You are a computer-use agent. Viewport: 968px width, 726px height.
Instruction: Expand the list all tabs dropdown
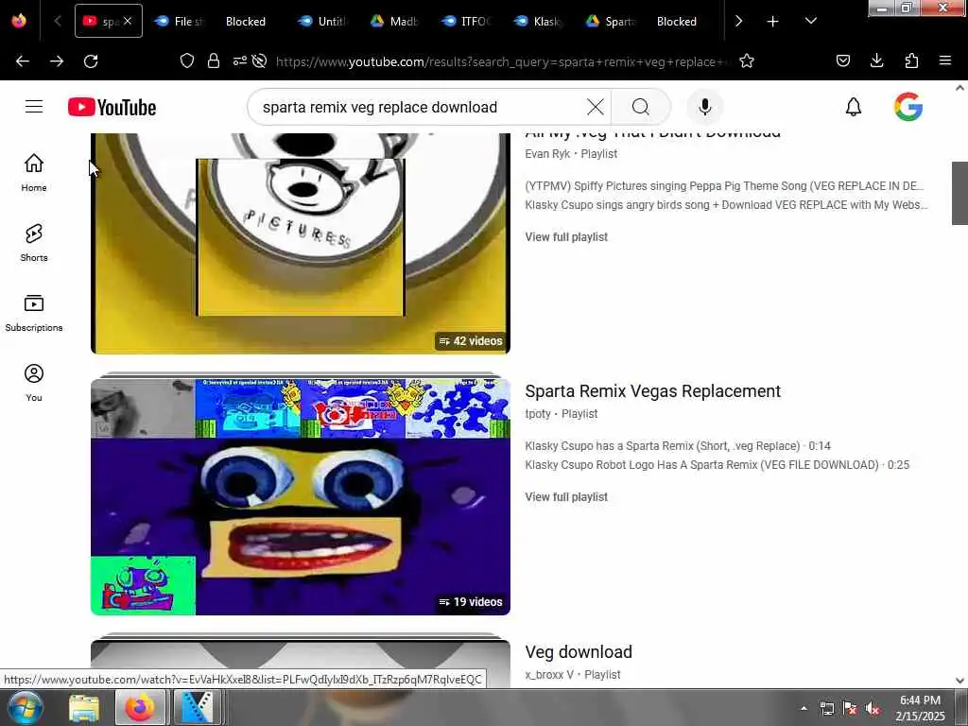pyautogui.click(x=810, y=21)
